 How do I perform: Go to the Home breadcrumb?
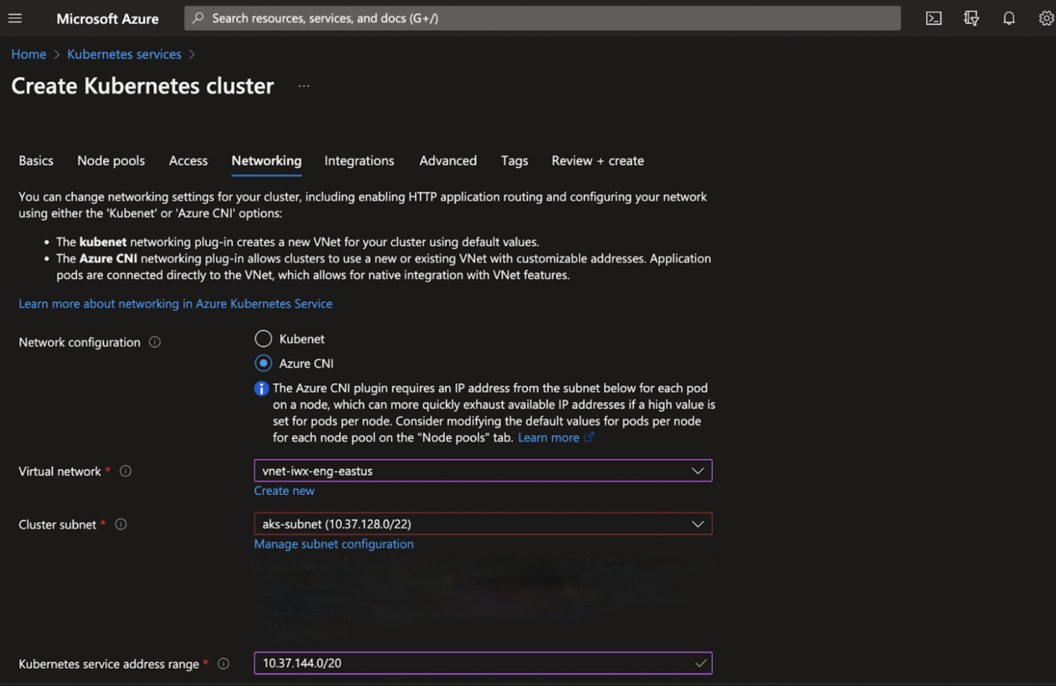[x=29, y=54]
